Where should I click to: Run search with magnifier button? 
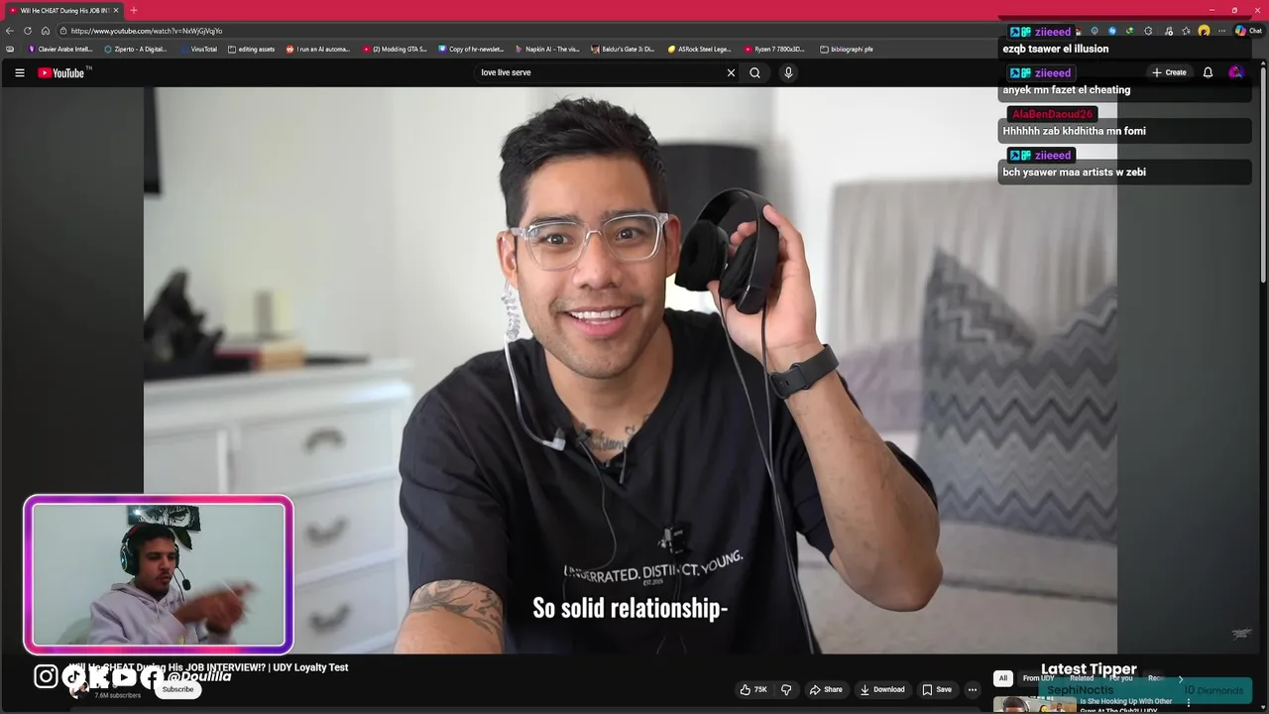coord(755,72)
